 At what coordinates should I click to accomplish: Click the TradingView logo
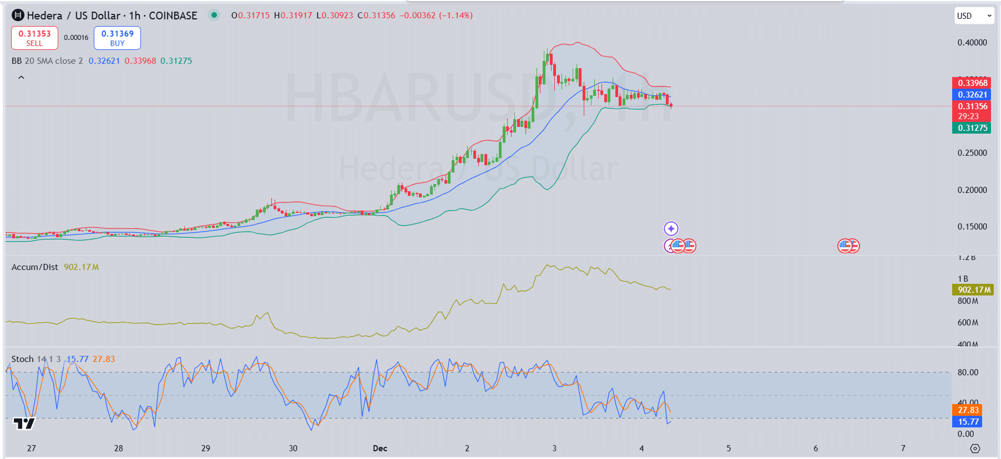[24, 424]
